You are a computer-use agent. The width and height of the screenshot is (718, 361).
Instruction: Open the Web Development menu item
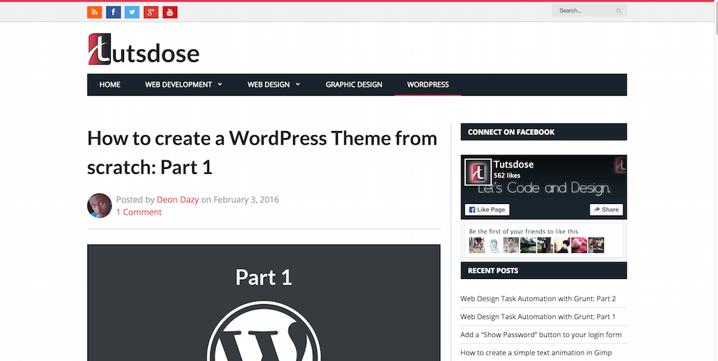179,85
